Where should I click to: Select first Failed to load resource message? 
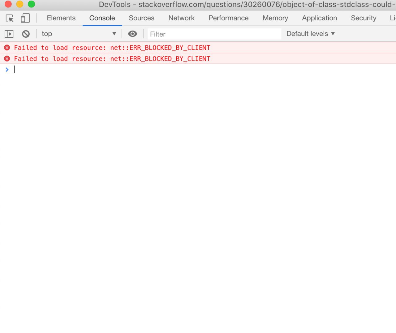(112, 48)
